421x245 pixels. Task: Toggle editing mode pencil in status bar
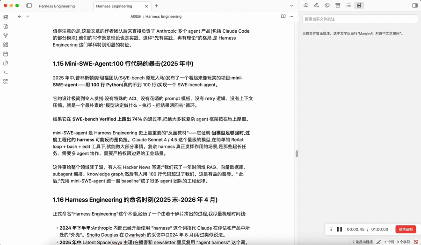(378, 242)
